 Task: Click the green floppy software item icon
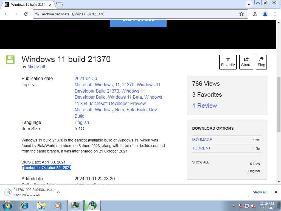(10, 60)
